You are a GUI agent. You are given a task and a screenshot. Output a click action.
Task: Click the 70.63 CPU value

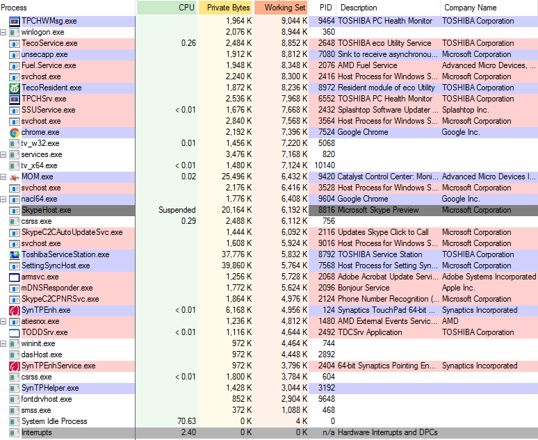point(187,421)
